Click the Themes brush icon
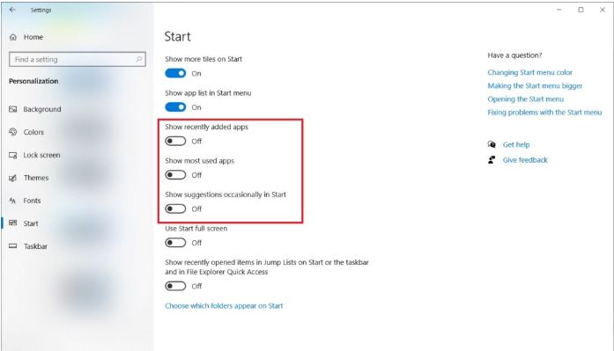Image resolution: width=614 pixels, height=351 pixels. 13,178
